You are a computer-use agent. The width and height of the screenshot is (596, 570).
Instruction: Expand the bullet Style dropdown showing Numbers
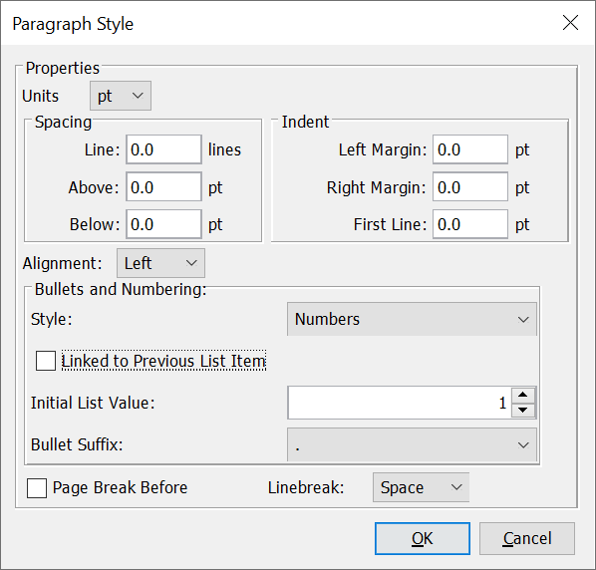click(412, 319)
